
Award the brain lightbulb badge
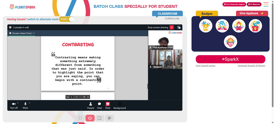tap(230, 42)
